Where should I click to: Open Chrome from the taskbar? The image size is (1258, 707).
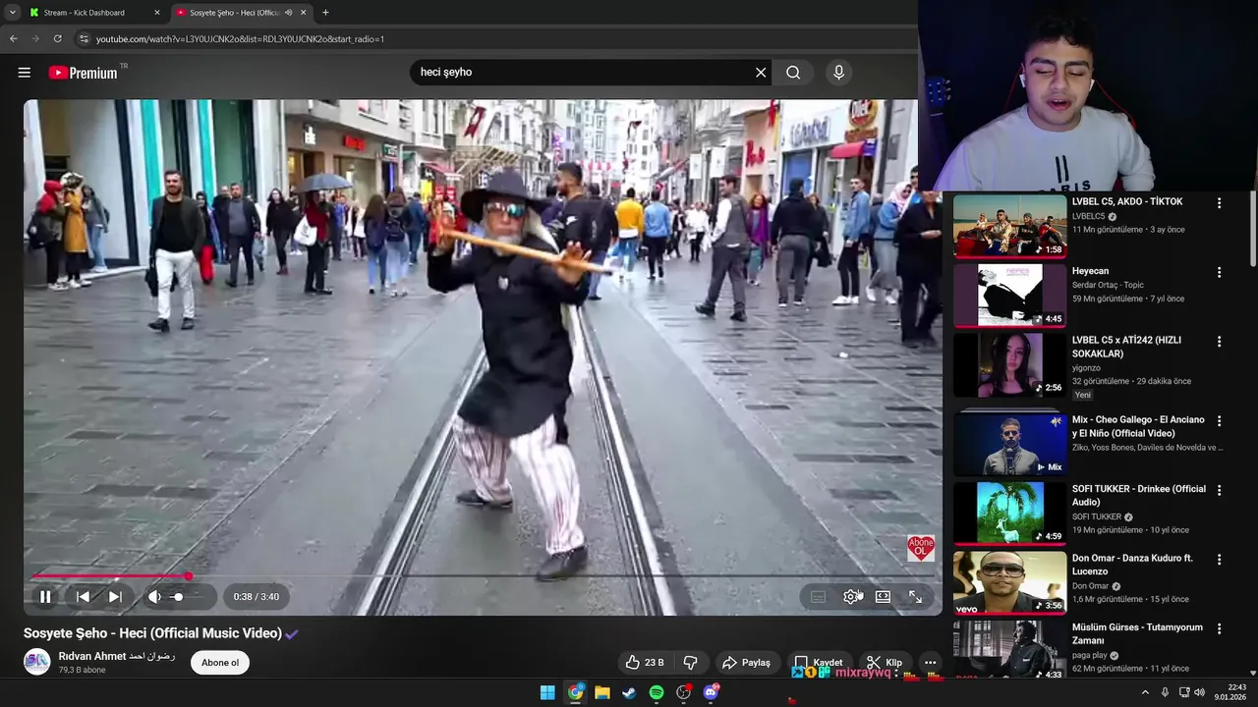pos(575,692)
